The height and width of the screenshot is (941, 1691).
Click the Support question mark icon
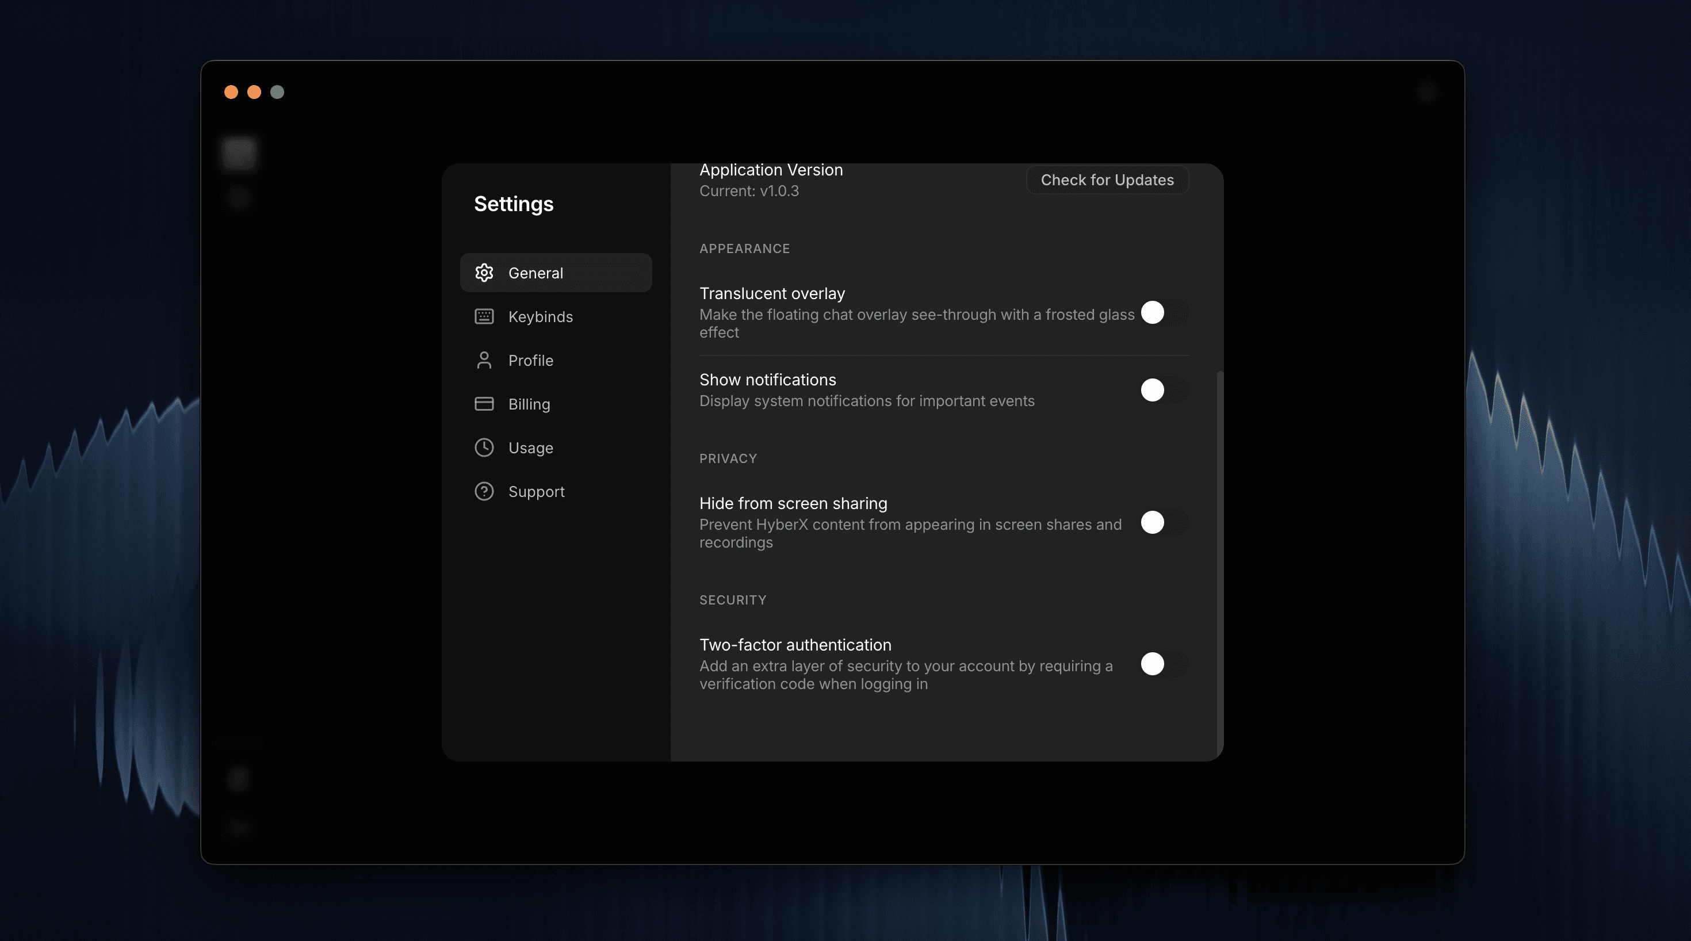pyautogui.click(x=484, y=491)
